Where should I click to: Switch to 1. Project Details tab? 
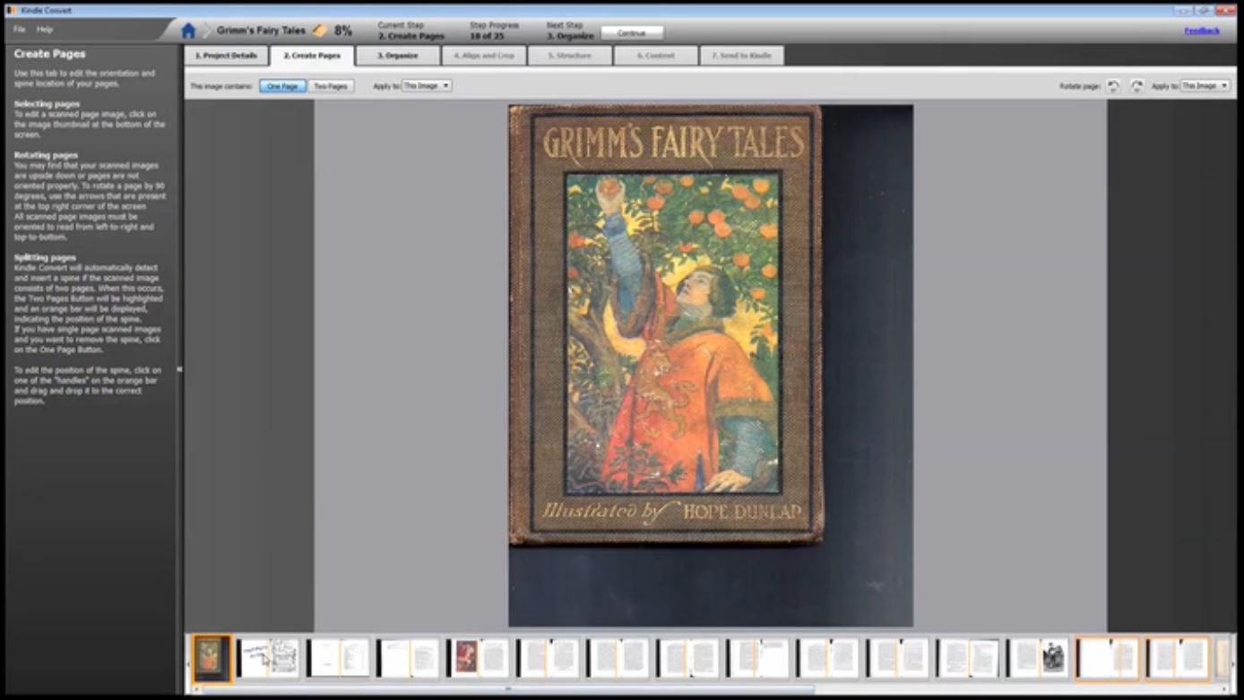tap(226, 56)
